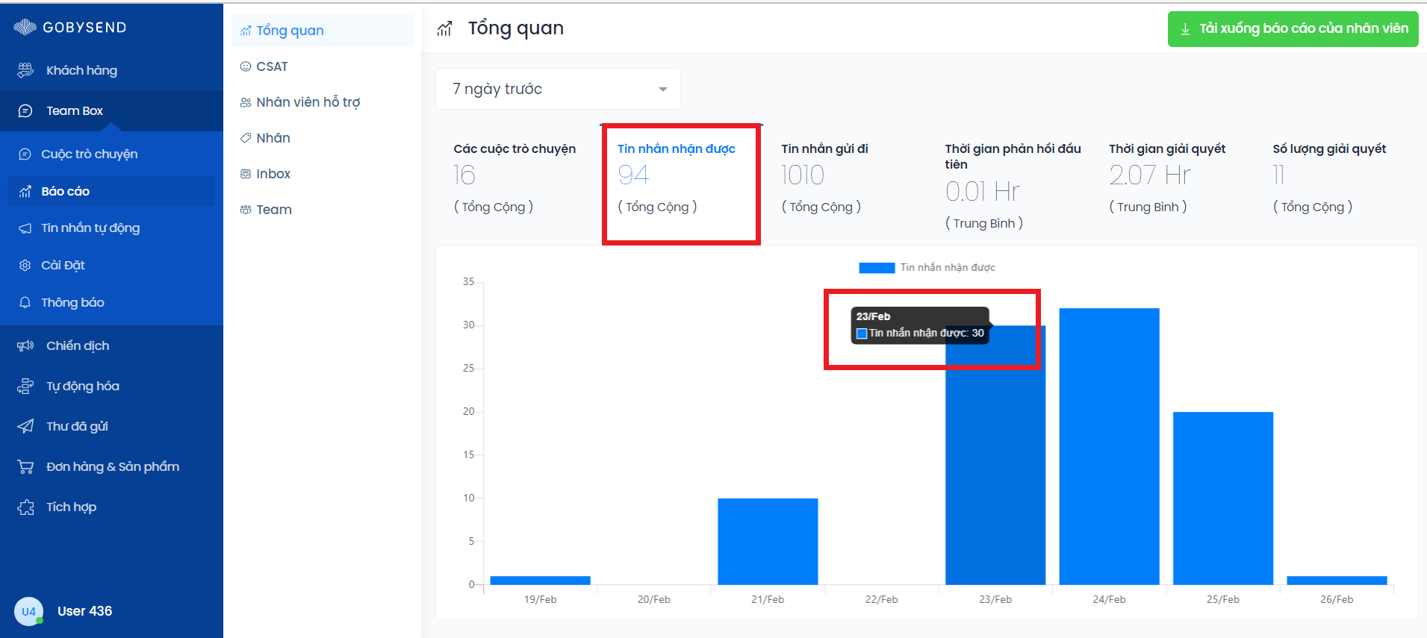
Task: Click the Thông báo bell icon
Action: pyautogui.click(x=25, y=302)
